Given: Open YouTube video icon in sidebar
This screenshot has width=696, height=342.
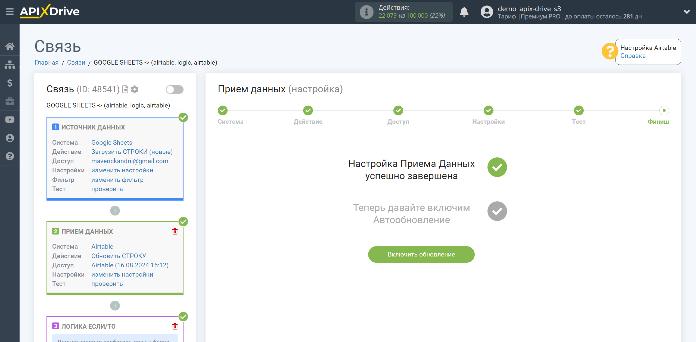Looking at the screenshot, I should 10,120.
